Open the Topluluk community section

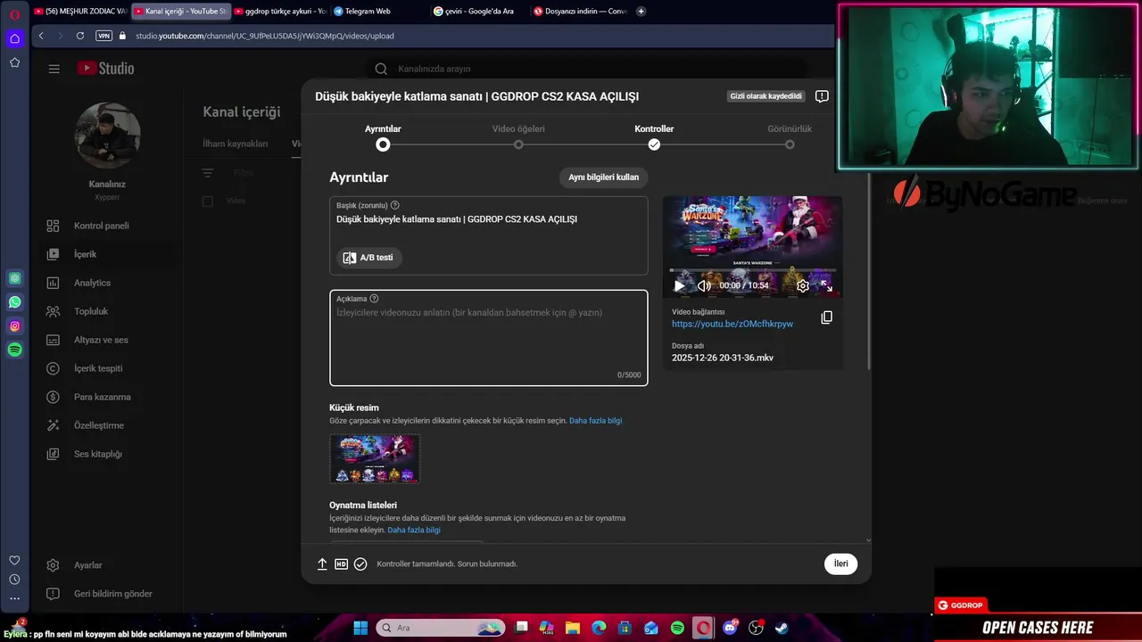91,311
